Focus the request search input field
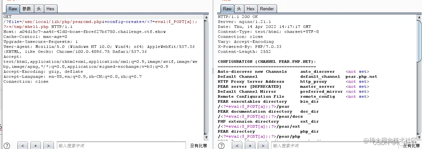This screenshot has width=422, height=149. tap(121, 146)
